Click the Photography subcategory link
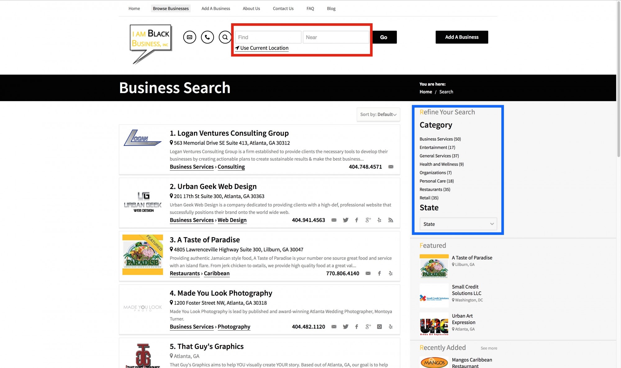Viewport: 621px width, 368px height. 234,327
